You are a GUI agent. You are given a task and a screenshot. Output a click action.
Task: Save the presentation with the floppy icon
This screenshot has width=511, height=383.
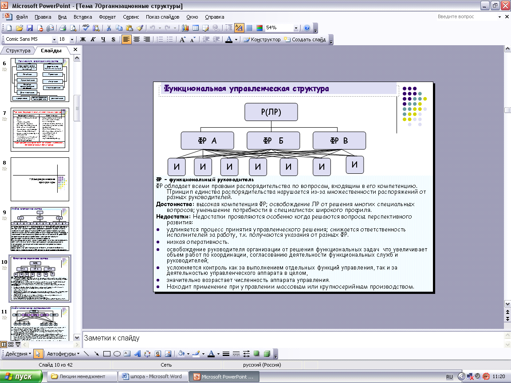click(30, 28)
